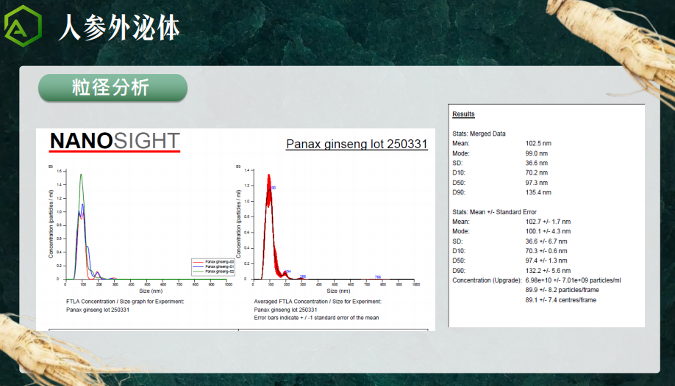This screenshot has width=675, height=386.
Task: Click the blue '288' peak label in right graph
Action: click(303, 277)
